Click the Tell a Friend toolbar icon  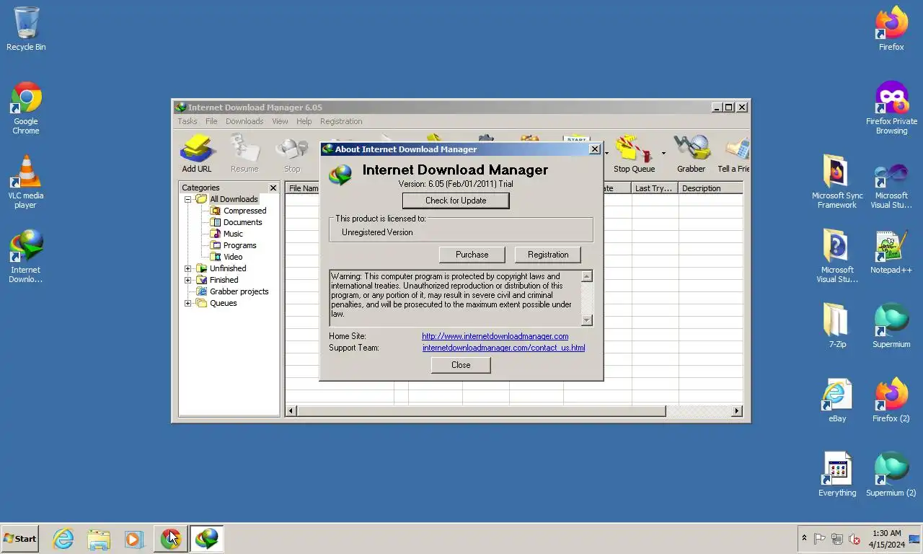(733, 154)
